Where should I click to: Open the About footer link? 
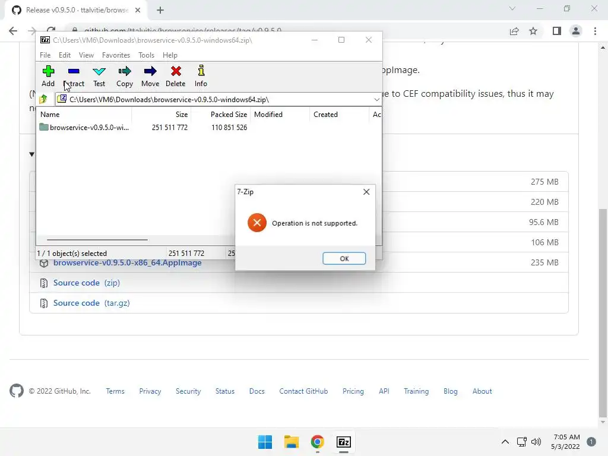[x=482, y=391]
